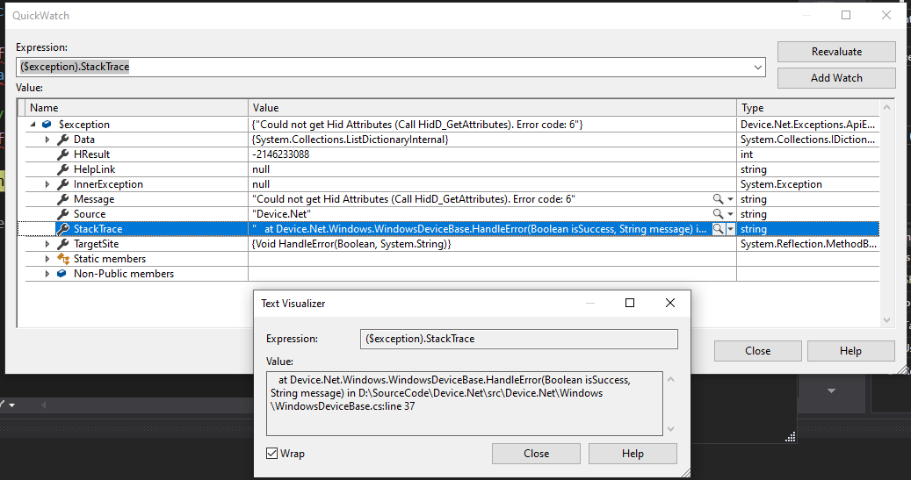Click scroll up arrow in QuickWatch grid
911x480 pixels.
click(886, 107)
